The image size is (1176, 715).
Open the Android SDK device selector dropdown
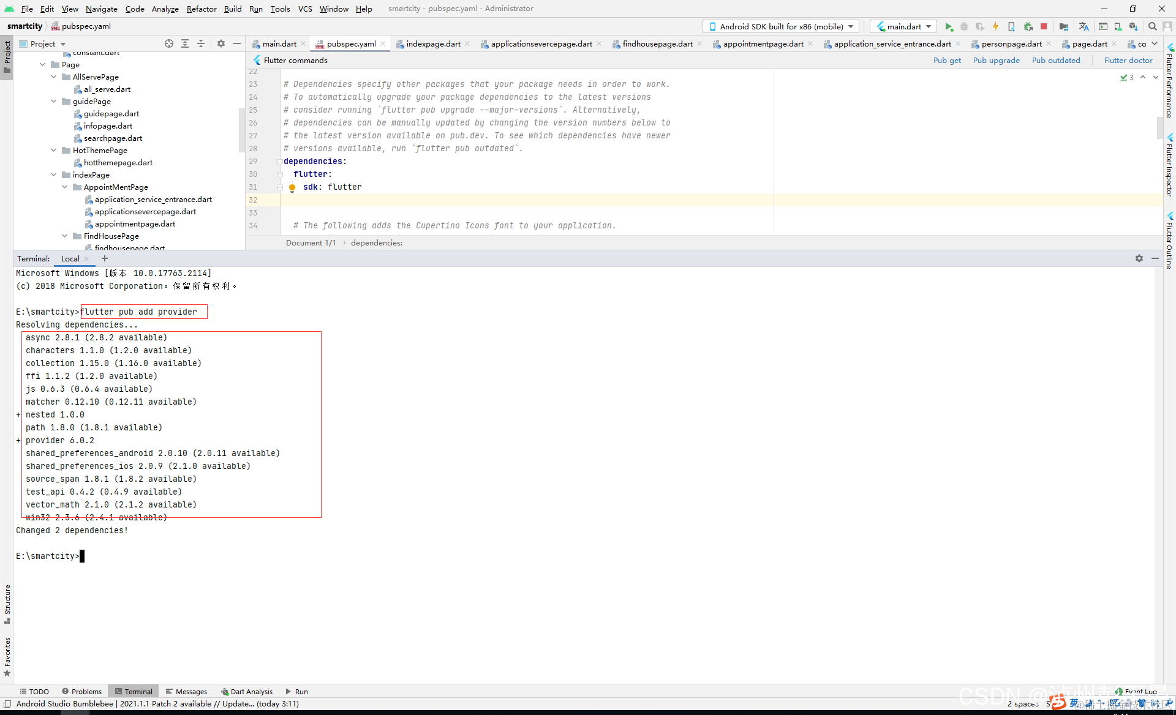(781, 26)
